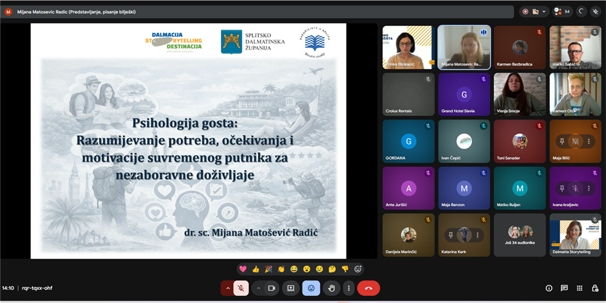Send the party popper reaction
606x303 pixels.
tap(268, 269)
